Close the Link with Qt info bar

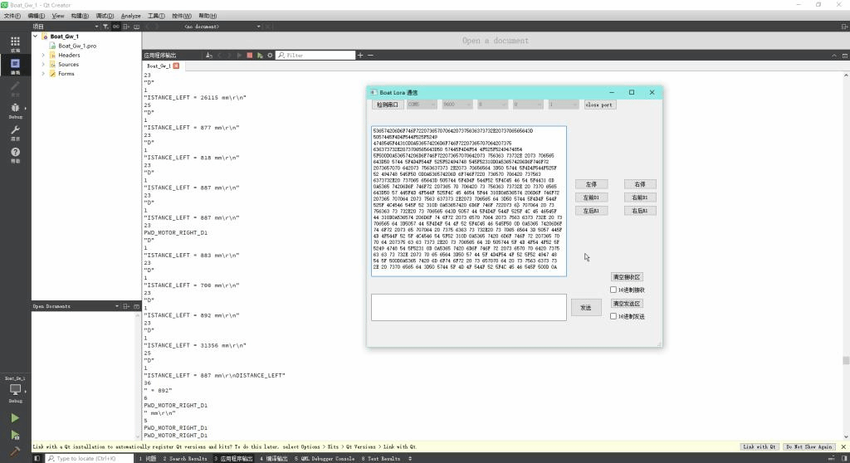pyautogui.click(x=843, y=446)
